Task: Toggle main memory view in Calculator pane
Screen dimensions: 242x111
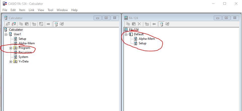Action: [56, 24]
